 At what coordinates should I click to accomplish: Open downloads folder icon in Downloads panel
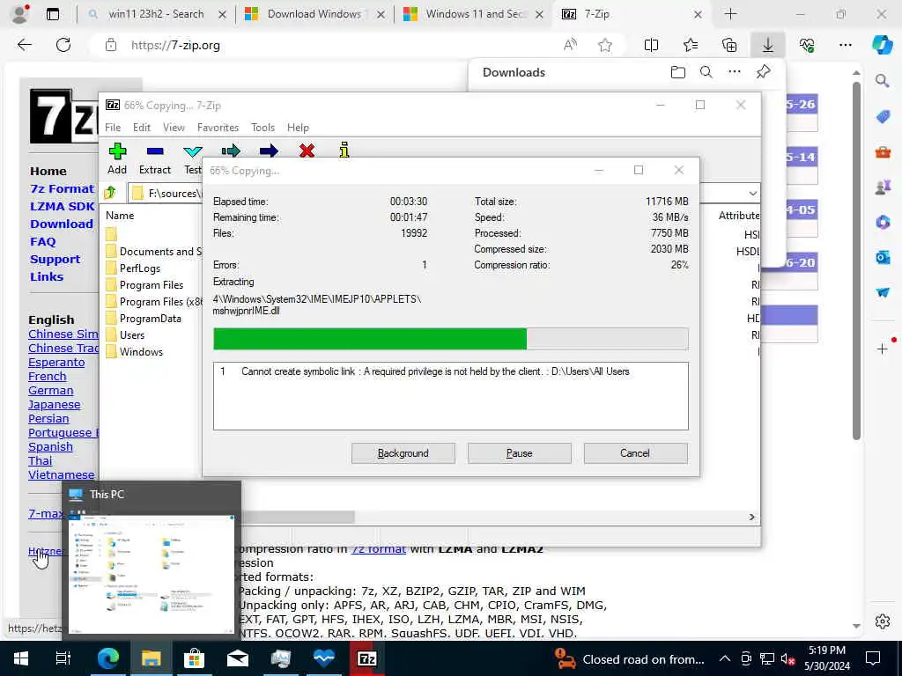pos(678,72)
